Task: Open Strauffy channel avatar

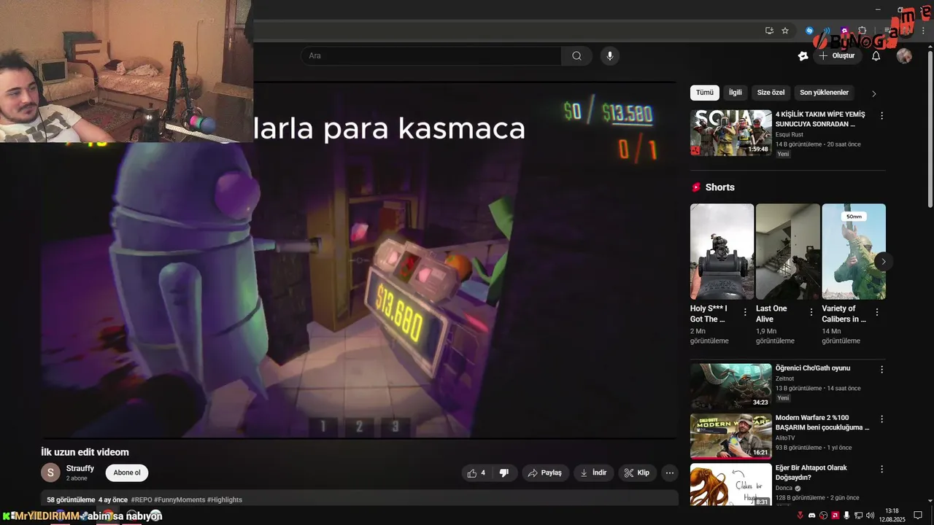Action: [x=50, y=472]
